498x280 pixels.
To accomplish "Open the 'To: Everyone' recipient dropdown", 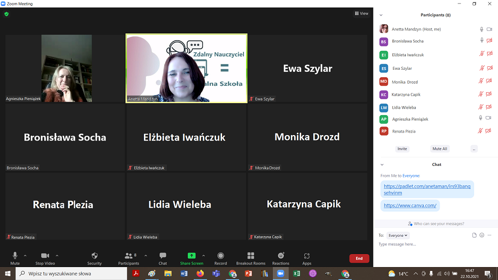I will [x=398, y=236].
